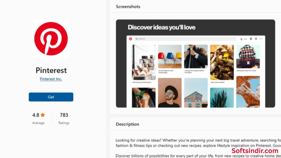
Task: Click the orange rating star icon
Action: [x=43, y=115]
